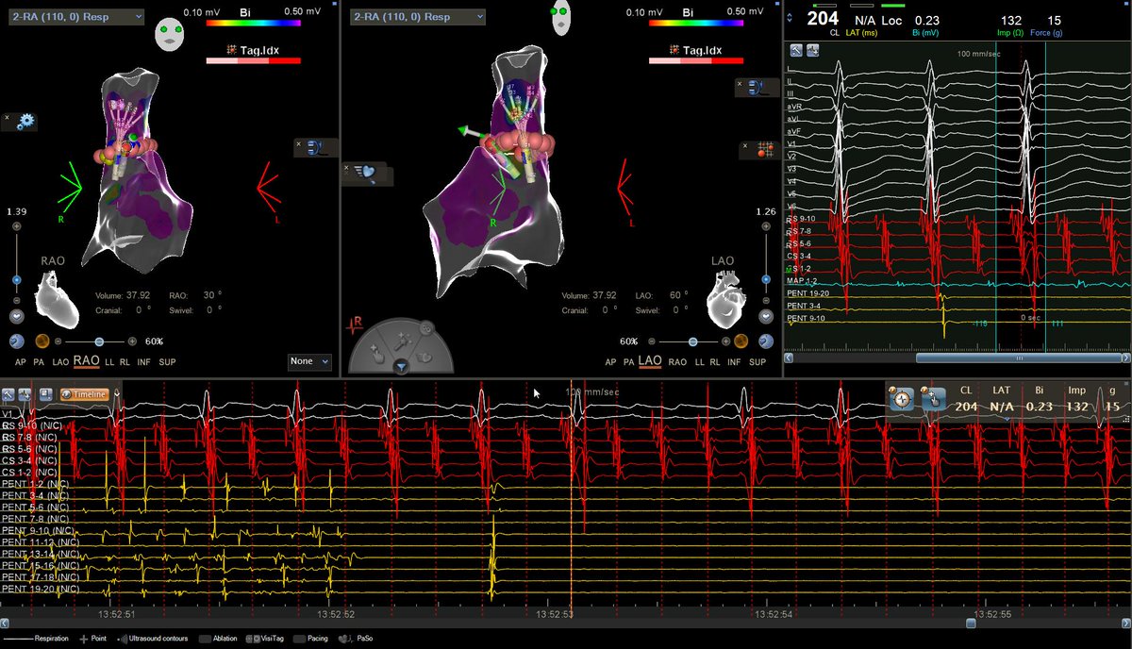Select the RAO tab in left view

click(x=87, y=360)
